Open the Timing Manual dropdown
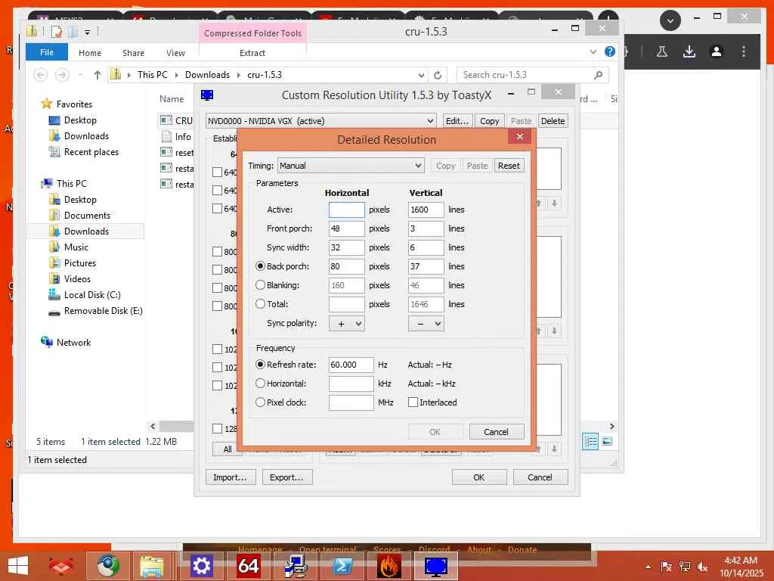The width and height of the screenshot is (774, 581). click(351, 166)
